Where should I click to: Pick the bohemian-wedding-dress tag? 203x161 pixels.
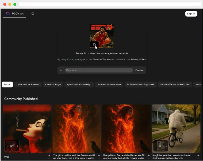(x=141, y=84)
